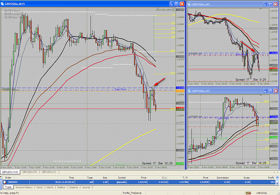Sort orders by the Type column header

point(85,178)
